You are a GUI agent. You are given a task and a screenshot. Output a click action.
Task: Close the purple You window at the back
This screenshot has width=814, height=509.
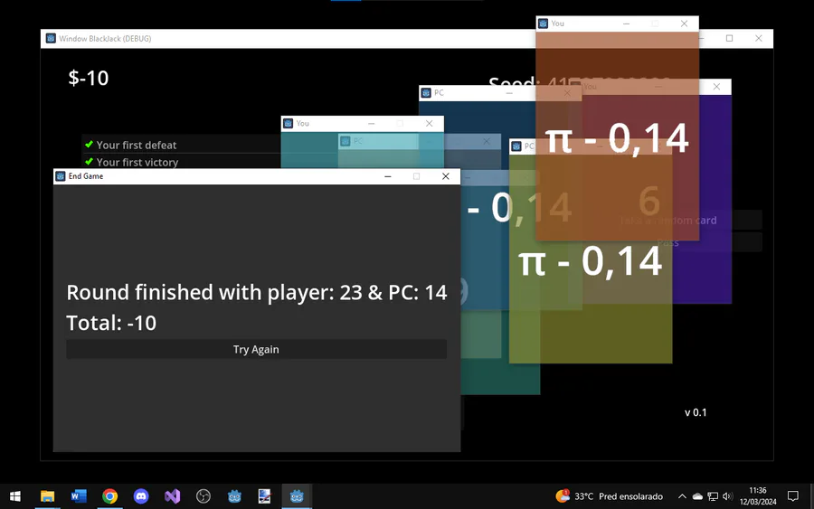pos(716,87)
